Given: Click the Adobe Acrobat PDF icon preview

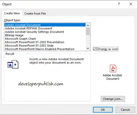Looking at the screenshot, I should [x=113, y=68].
